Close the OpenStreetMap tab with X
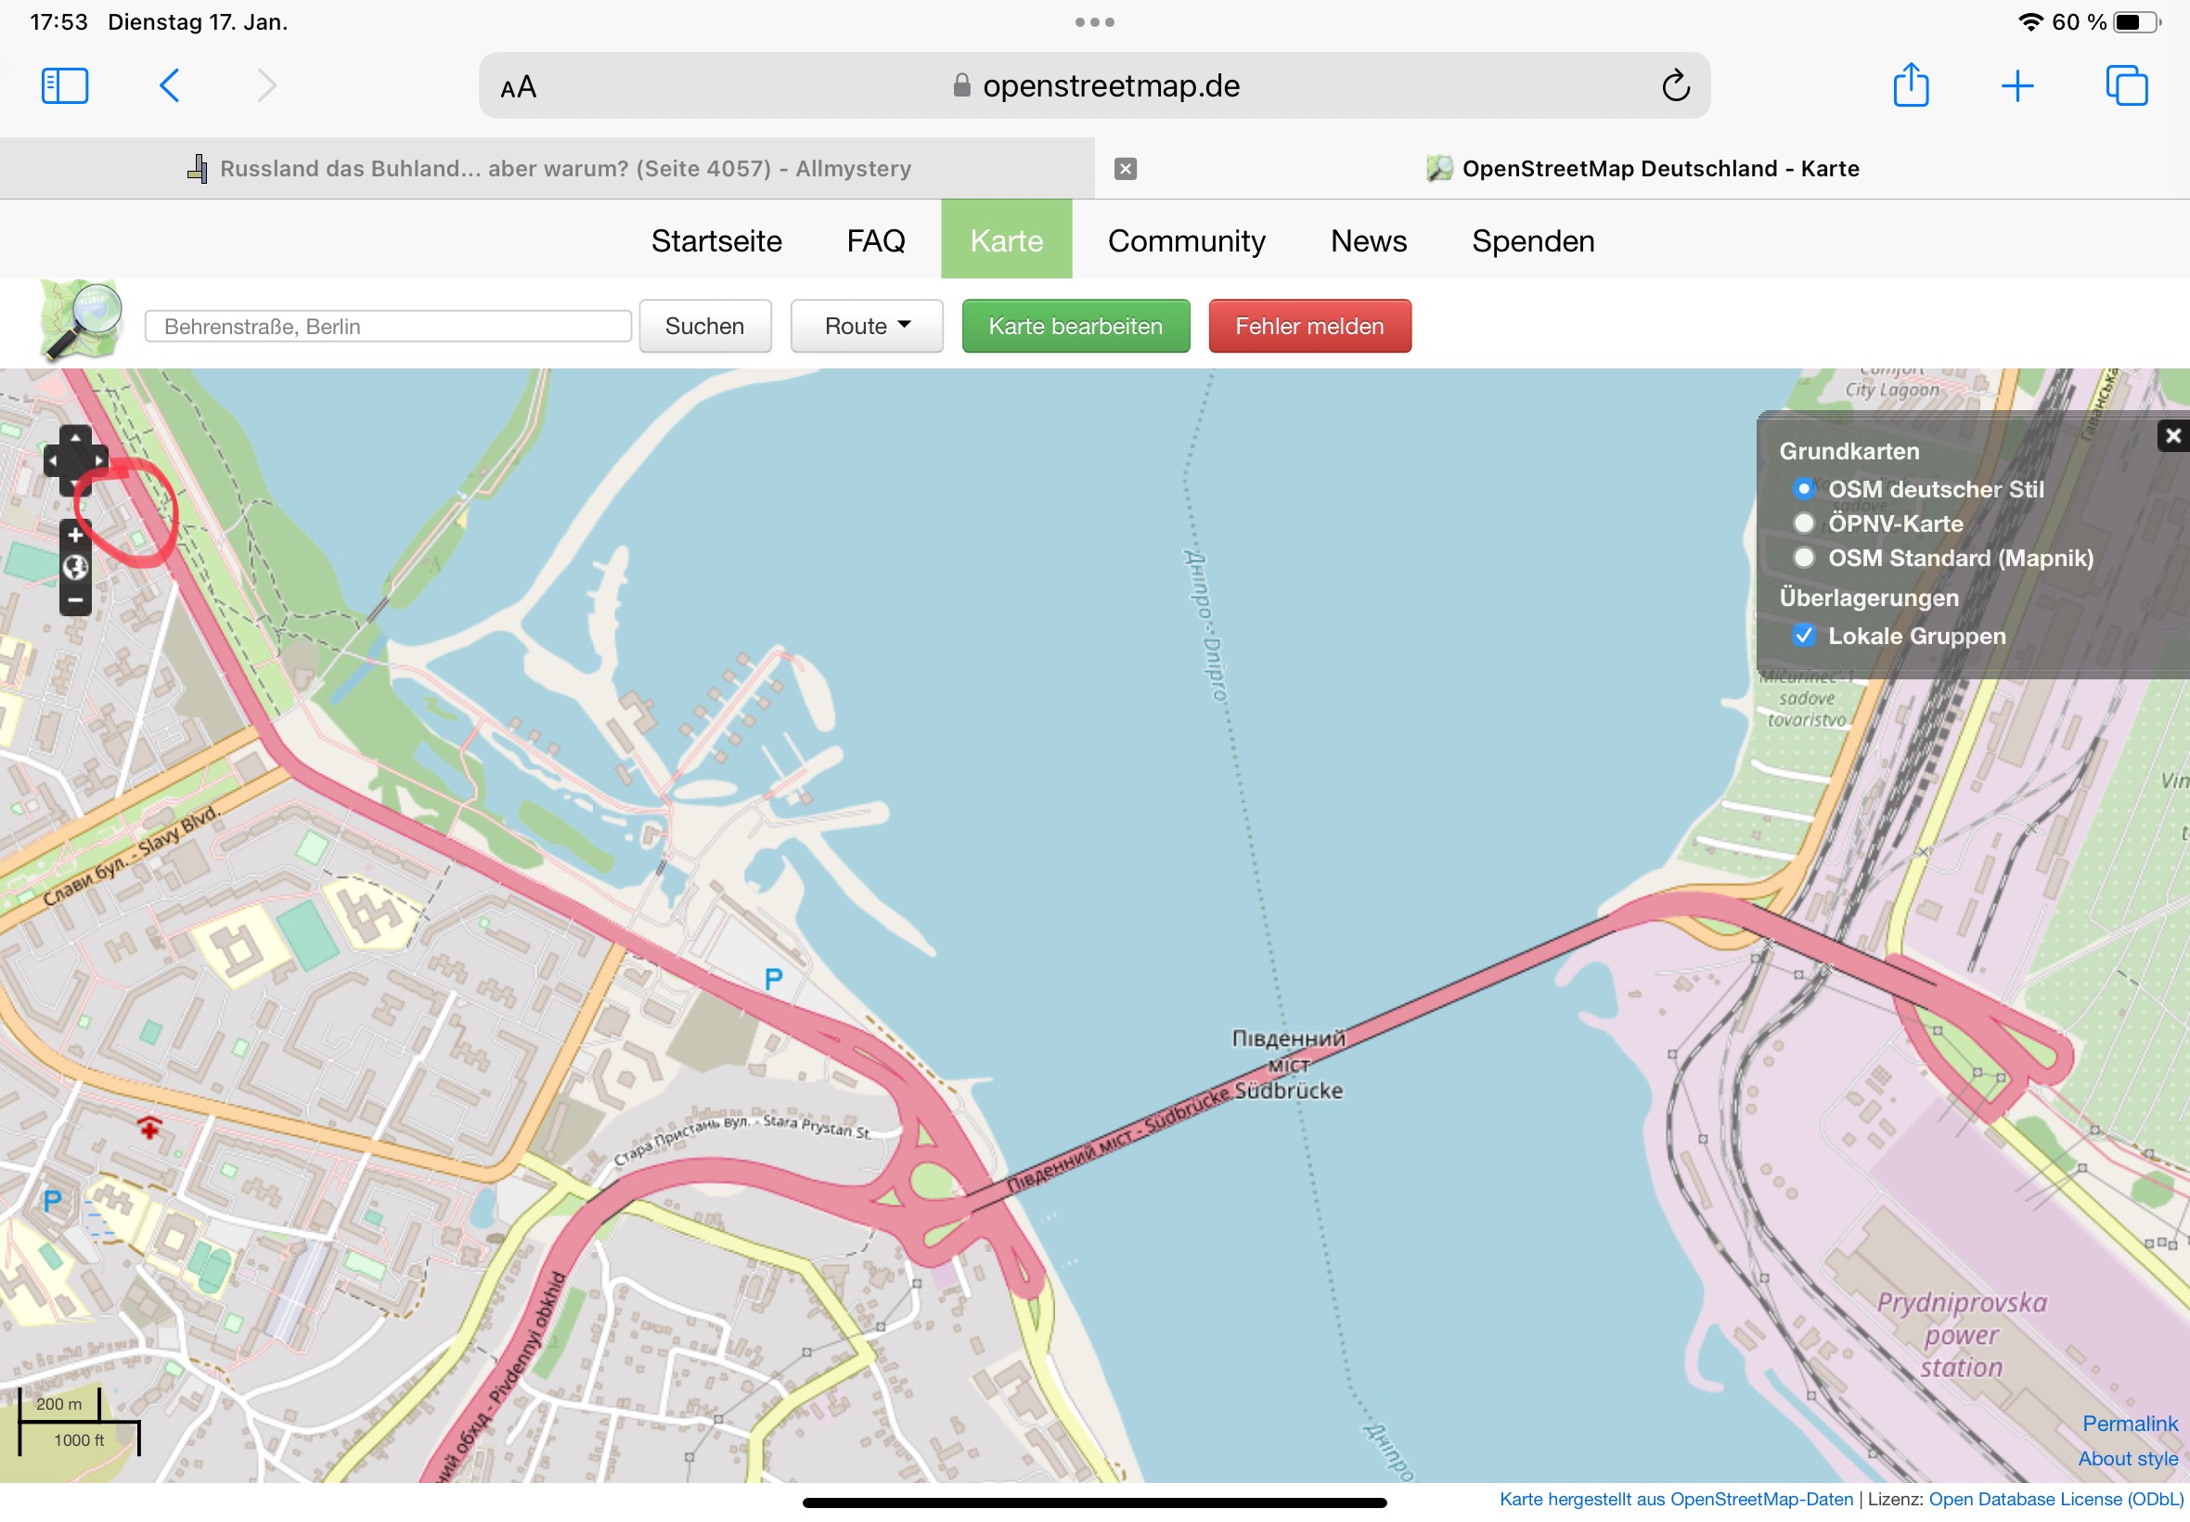The width and height of the screenshot is (2190, 1522). [x=1125, y=169]
